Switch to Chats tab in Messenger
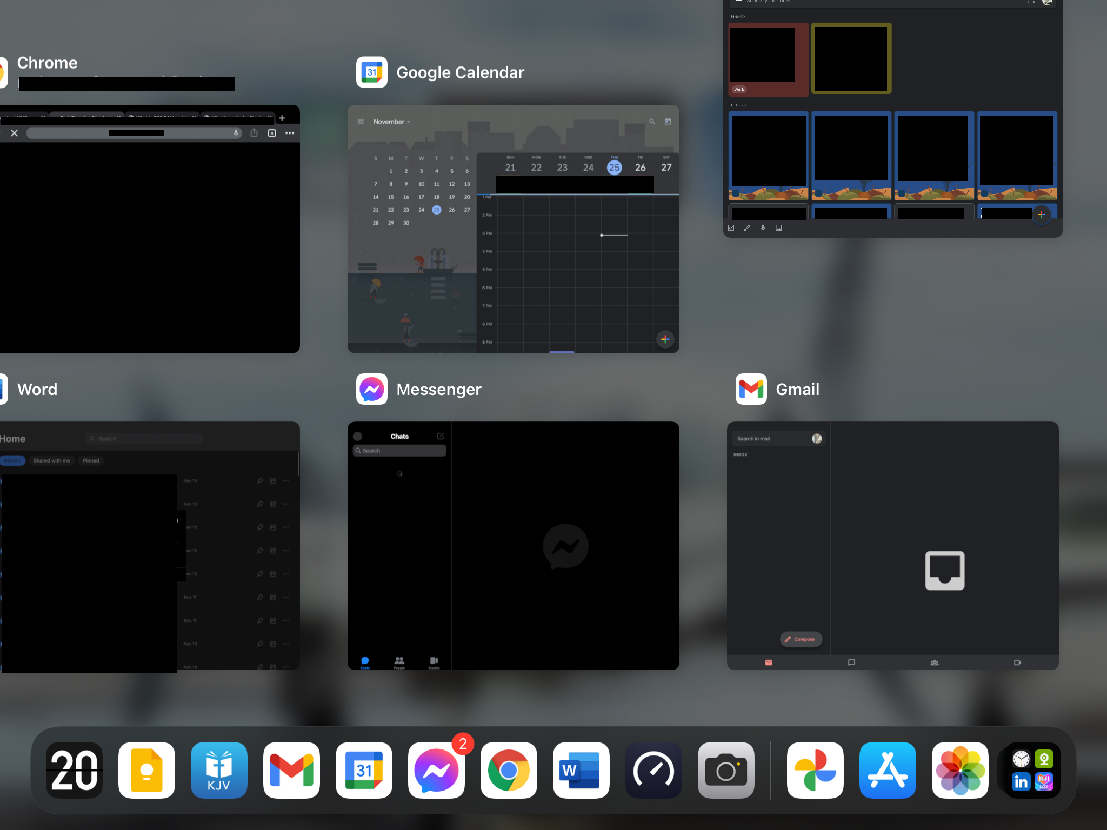1107x830 pixels. pyautogui.click(x=364, y=660)
